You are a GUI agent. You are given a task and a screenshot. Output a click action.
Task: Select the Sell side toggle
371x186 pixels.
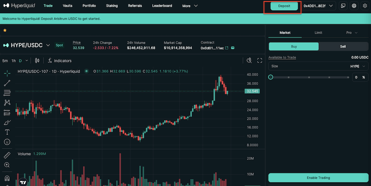tap(343, 47)
